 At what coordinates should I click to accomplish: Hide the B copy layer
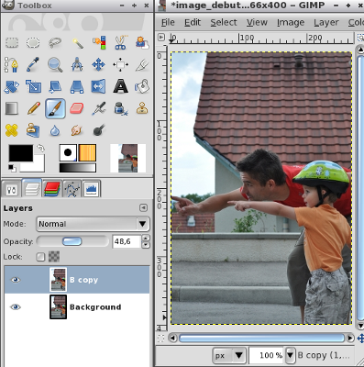(x=16, y=280)
